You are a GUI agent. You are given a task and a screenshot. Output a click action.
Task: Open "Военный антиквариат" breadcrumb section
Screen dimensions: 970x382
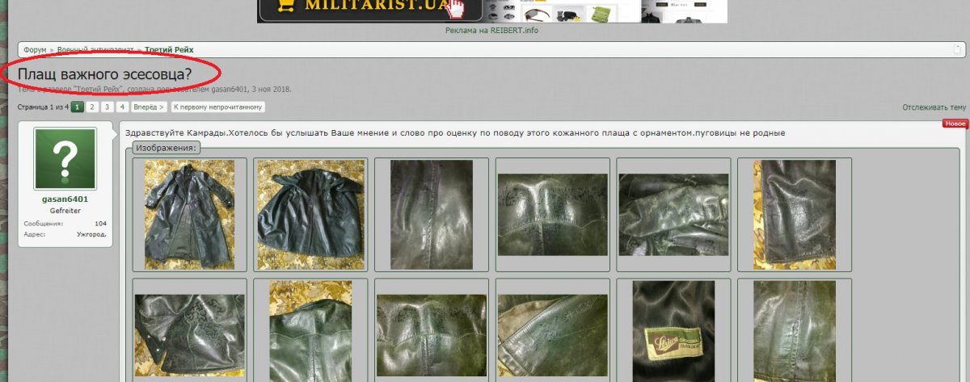(95, 49)
